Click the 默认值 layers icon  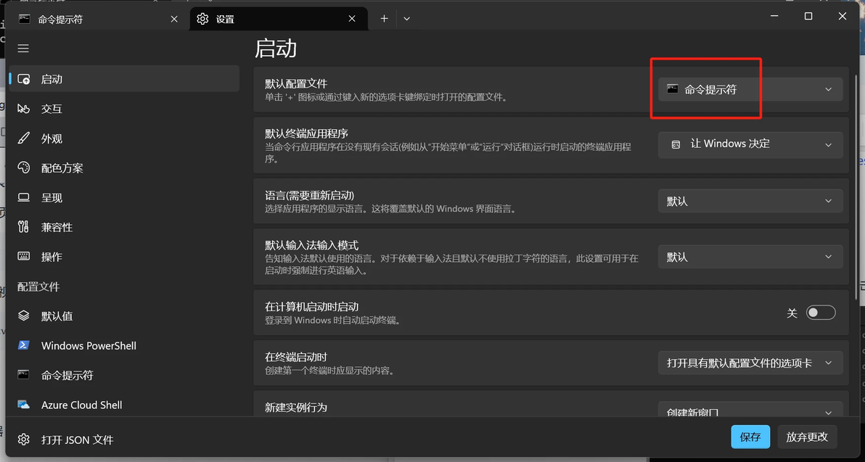click(24, 316)
